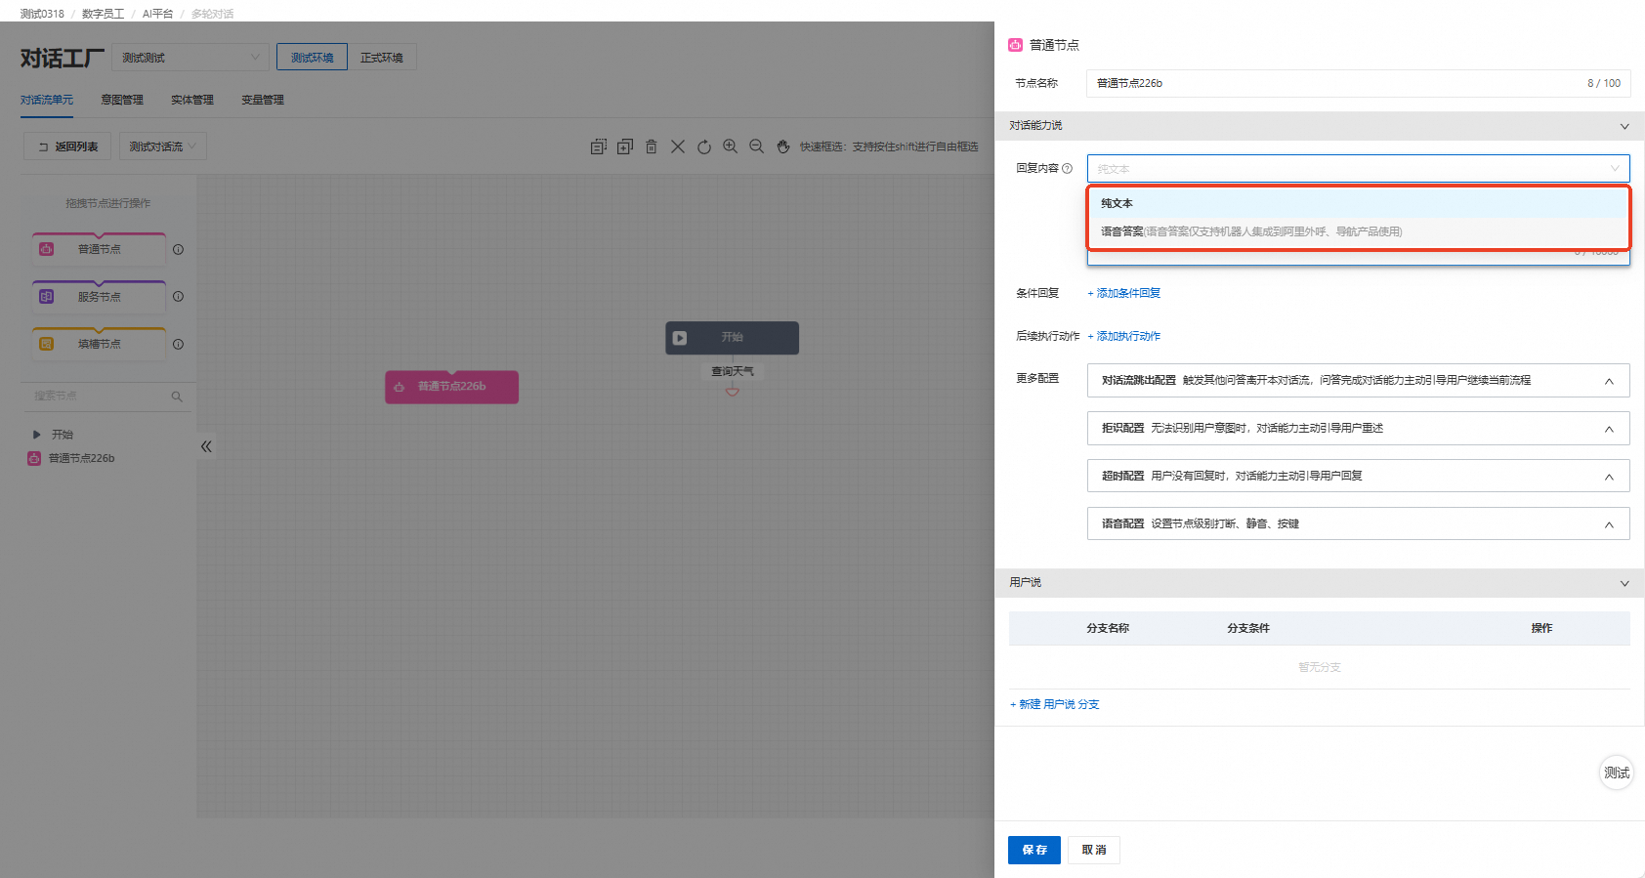Screen dimensions: 1645x878
Task: Click the info icon next to 填槽节点
Action: (x=178, y=344)
